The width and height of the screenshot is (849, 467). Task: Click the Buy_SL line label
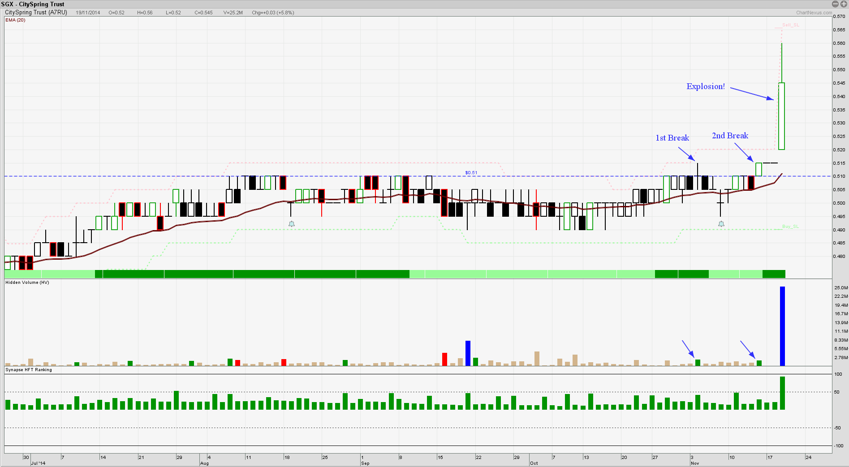pyautogui.click(x=790, y=227)
